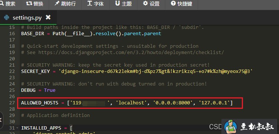Click the True value on DEBUG line
Image resolution: width=279 pixels, height=134 pixels.
[x=50, y=90]
